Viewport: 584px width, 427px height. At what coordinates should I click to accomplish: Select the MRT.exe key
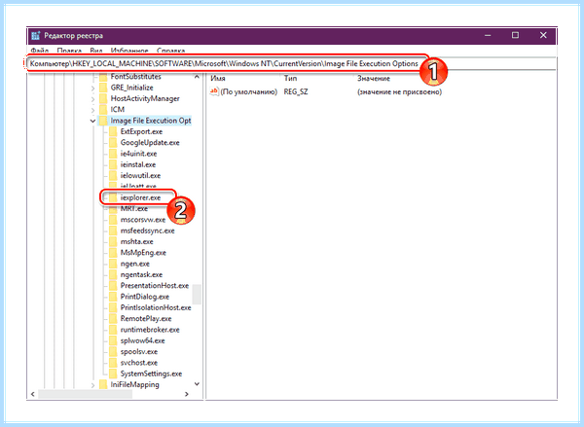point(134,209)
